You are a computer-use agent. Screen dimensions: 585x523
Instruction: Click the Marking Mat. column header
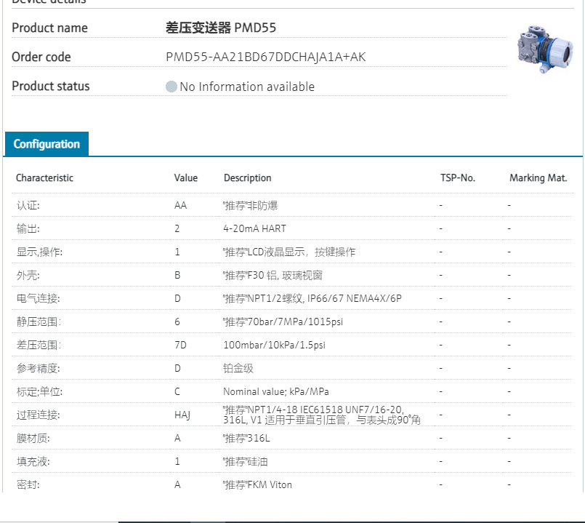click(538, 178)
